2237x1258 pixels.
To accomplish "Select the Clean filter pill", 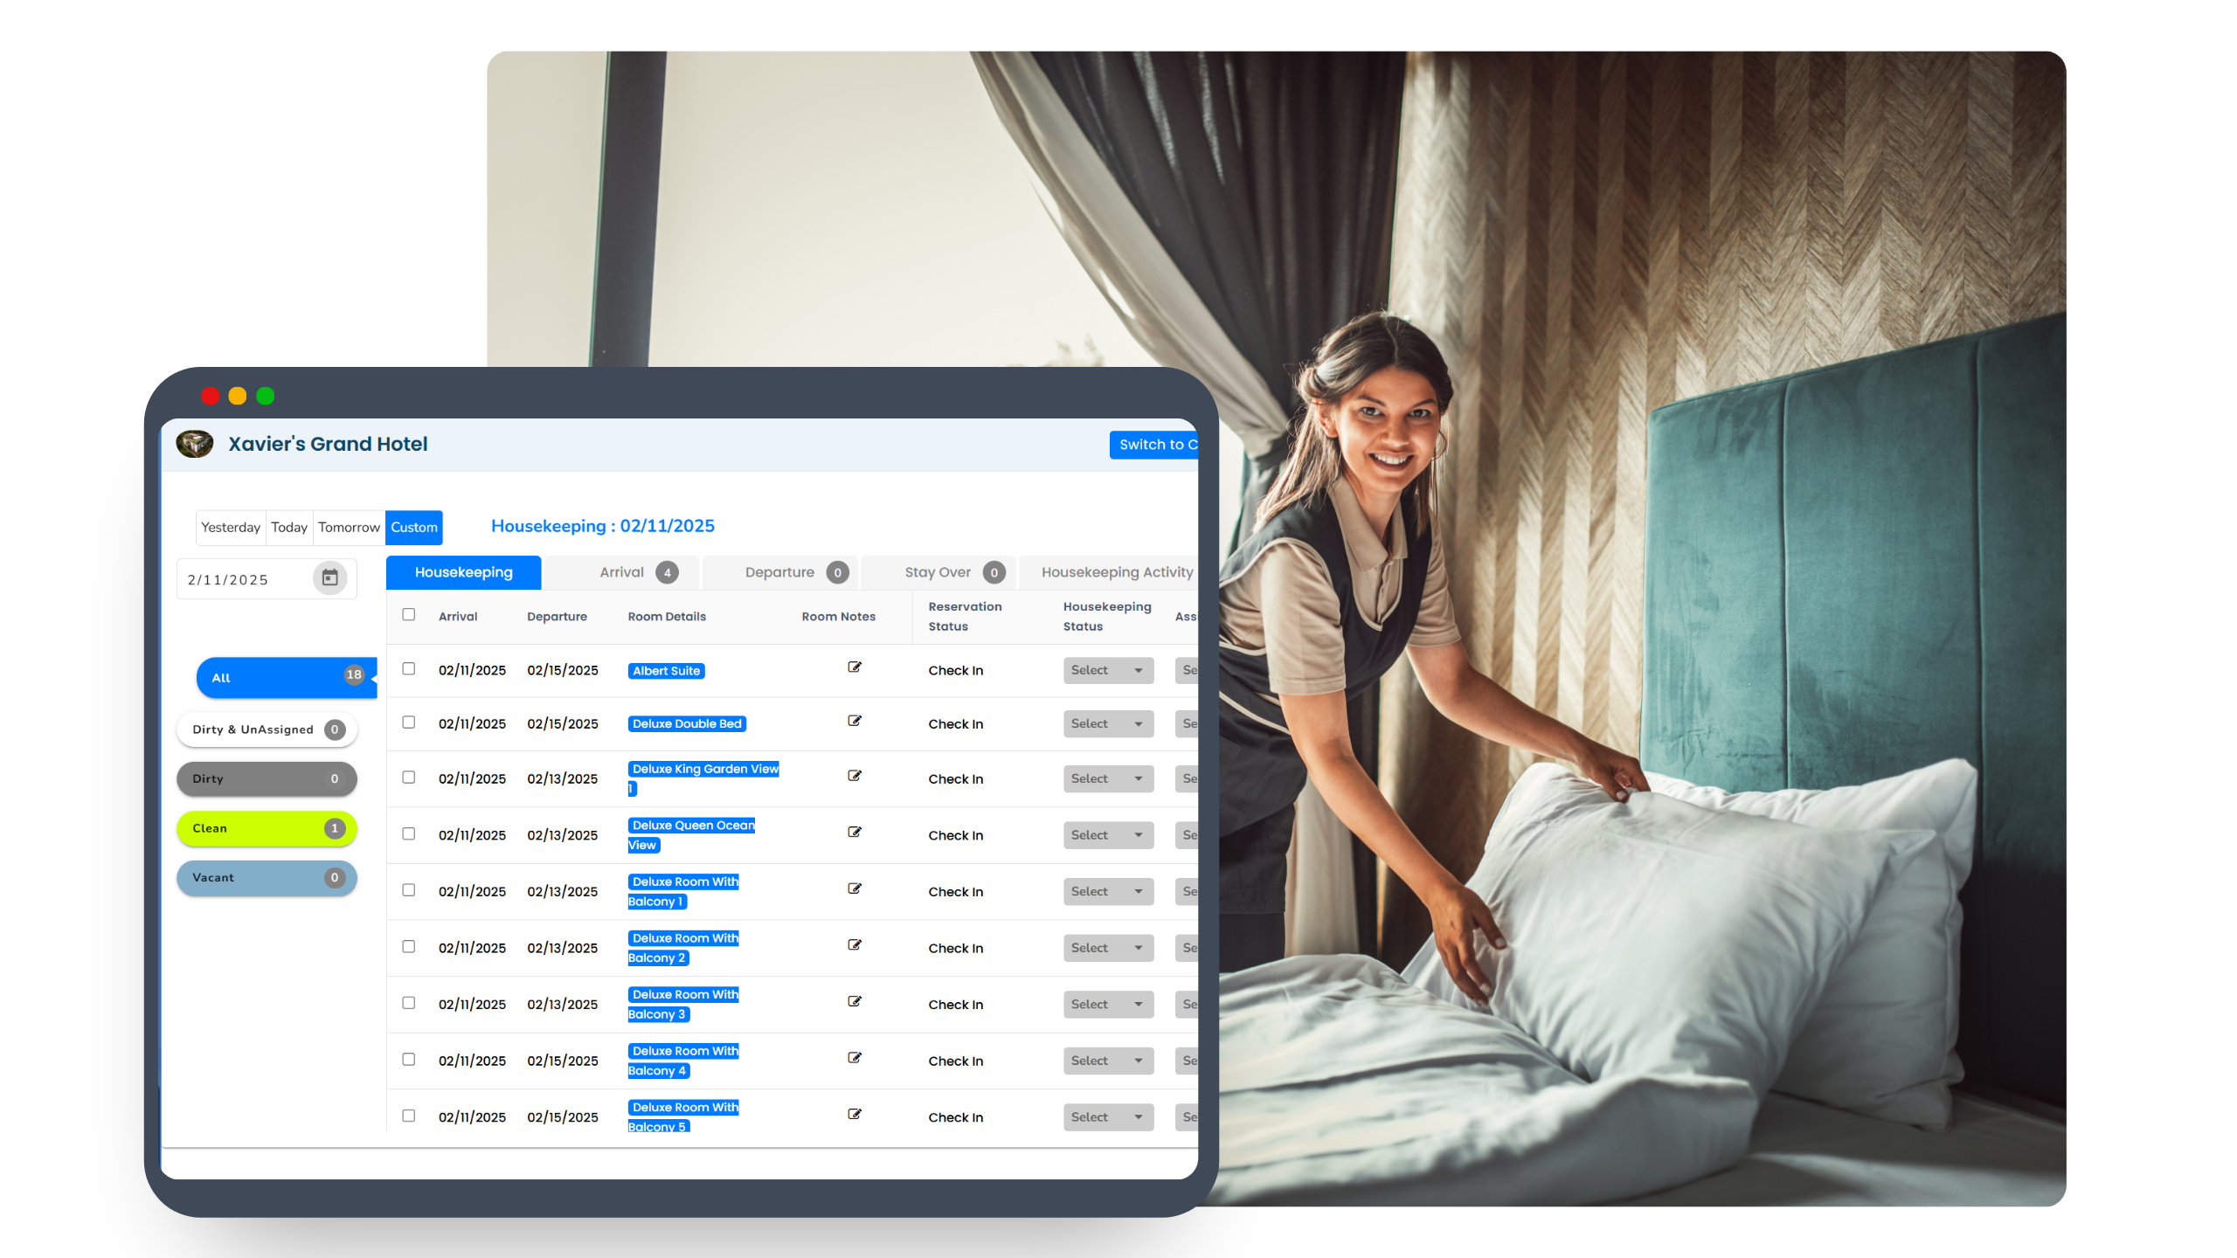I will pos(267,828).
